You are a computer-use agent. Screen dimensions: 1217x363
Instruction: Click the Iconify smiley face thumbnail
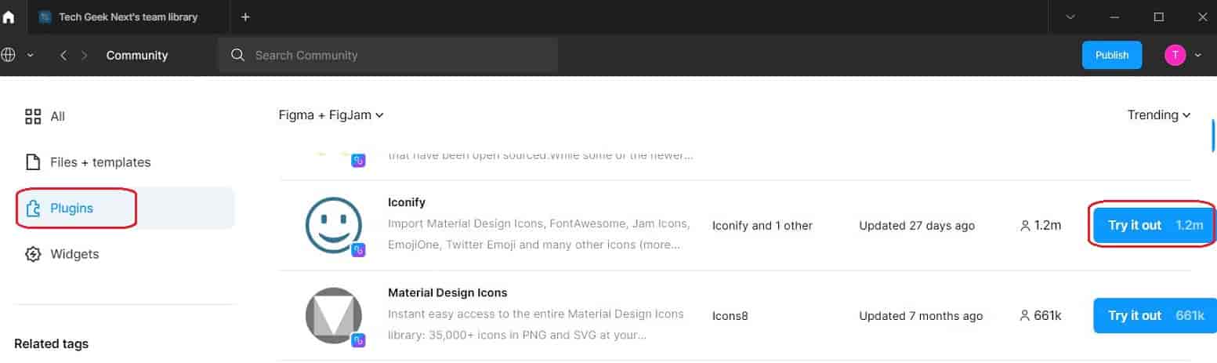point(334,226)
